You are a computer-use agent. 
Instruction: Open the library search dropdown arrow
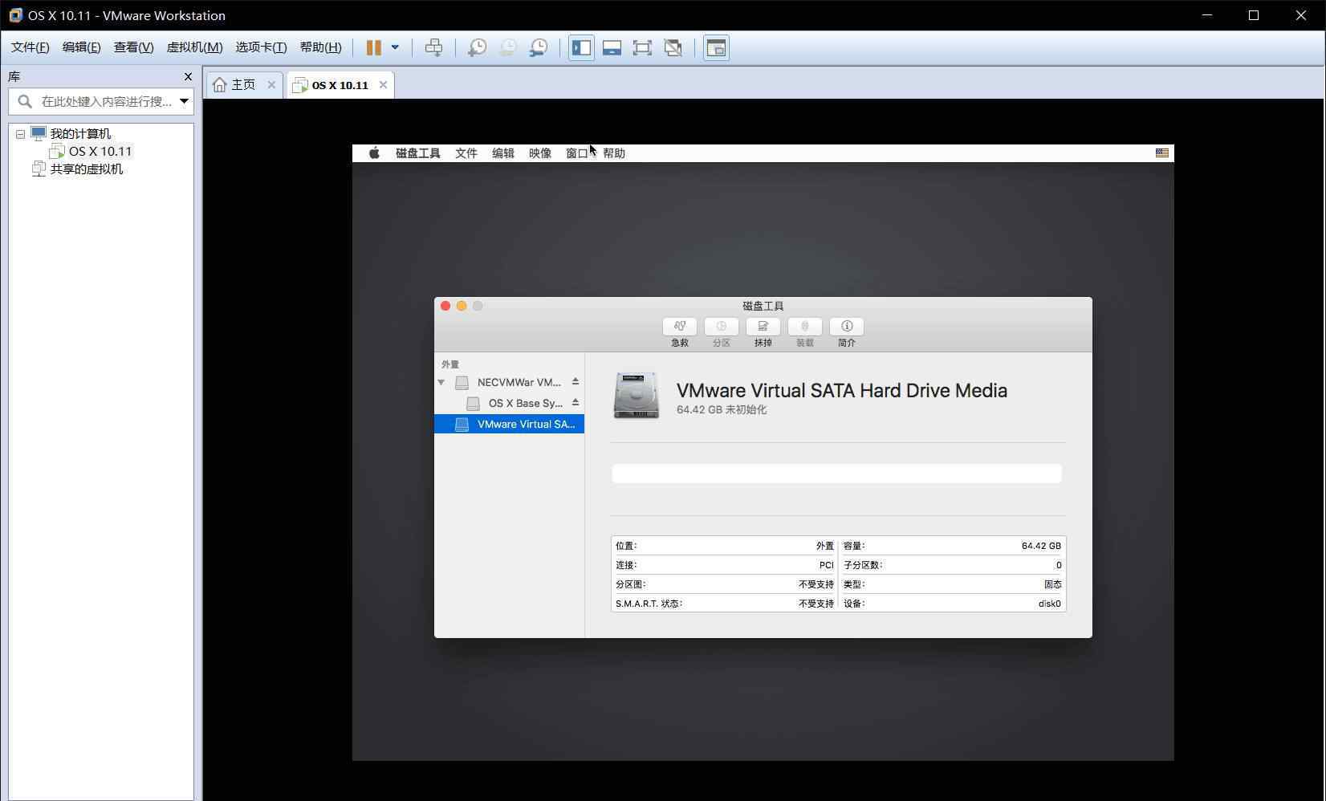(184, 101)
